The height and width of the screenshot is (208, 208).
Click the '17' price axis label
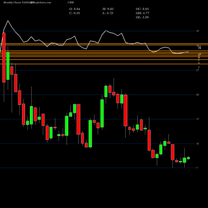[198, 119]
